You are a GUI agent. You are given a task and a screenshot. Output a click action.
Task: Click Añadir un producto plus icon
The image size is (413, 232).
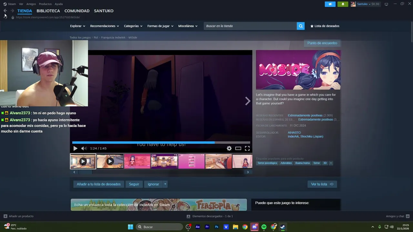click(5, 216)
